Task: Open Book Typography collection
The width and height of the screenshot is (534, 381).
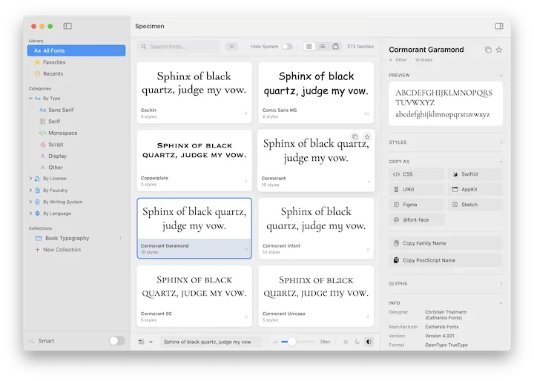Action: click(x=76, y=238)
